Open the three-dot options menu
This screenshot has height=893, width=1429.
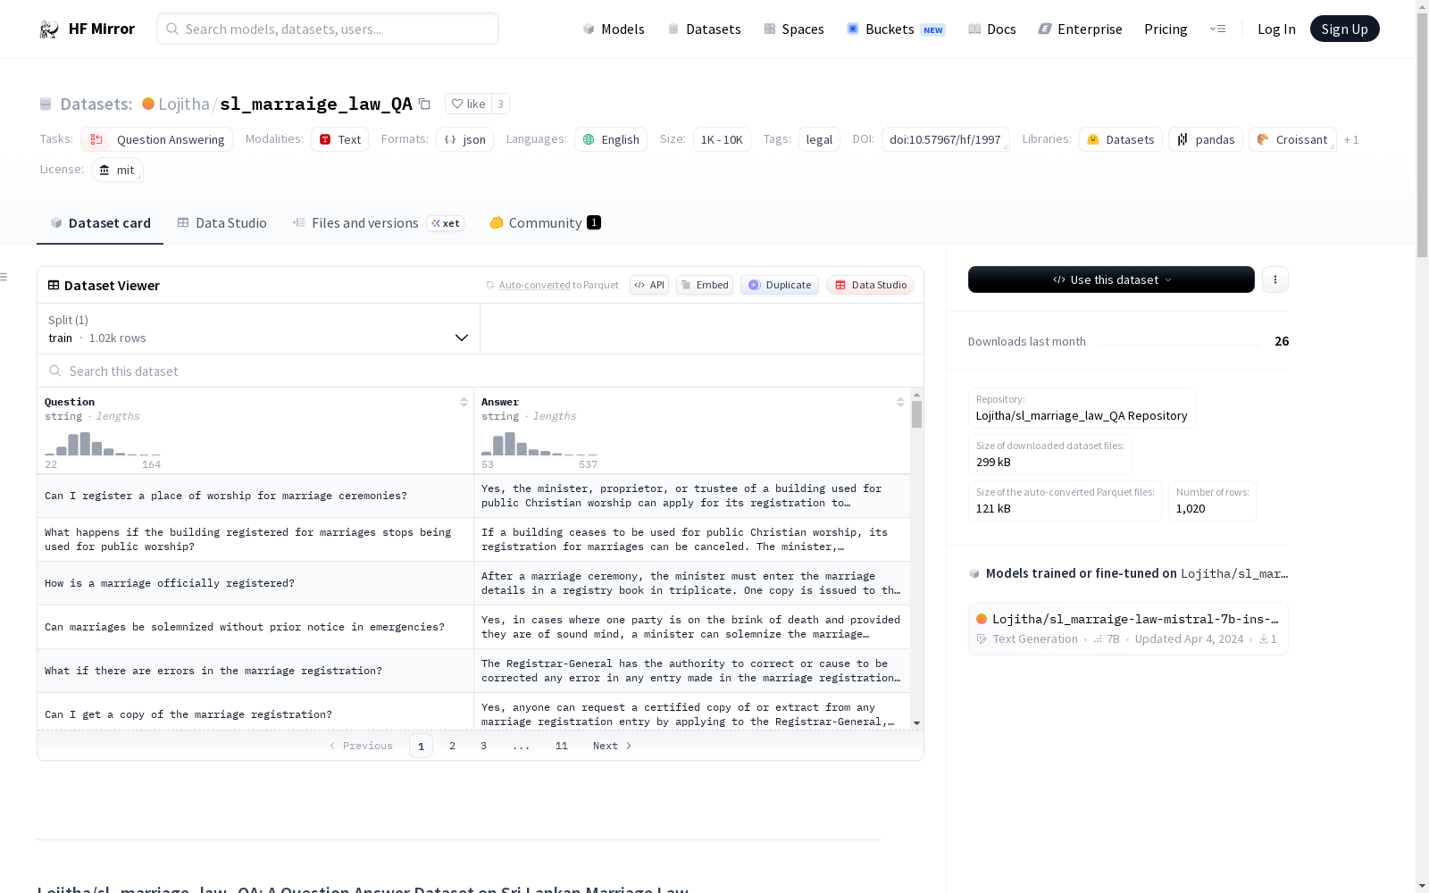point(1275,280)
